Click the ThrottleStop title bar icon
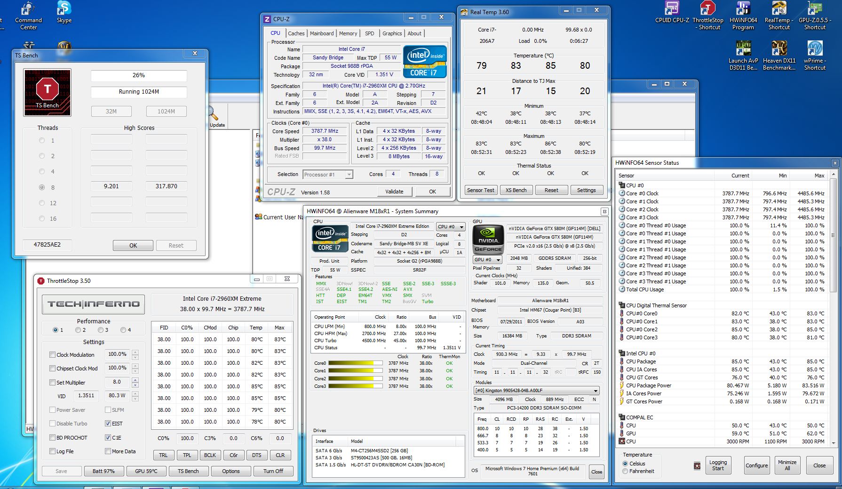This screenshot has height=489, width=842. [40, 281]
